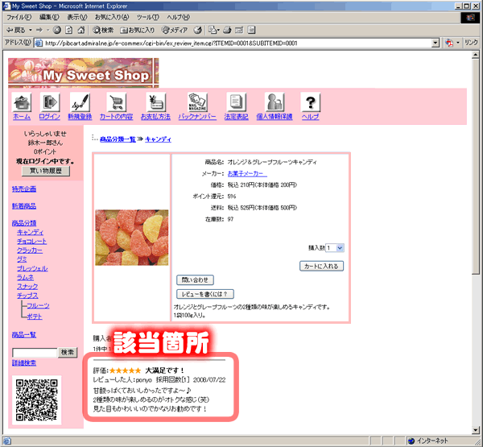Image resolution: width=483 pixels, height=447 pixels.
Task: Open the back number (バックナンバー) magazine icon
Action: click(x=197, y=102)
